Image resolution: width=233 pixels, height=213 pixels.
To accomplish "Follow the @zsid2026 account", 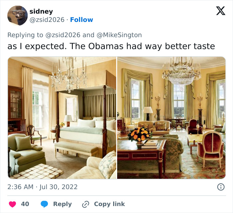I will (82, 20).
